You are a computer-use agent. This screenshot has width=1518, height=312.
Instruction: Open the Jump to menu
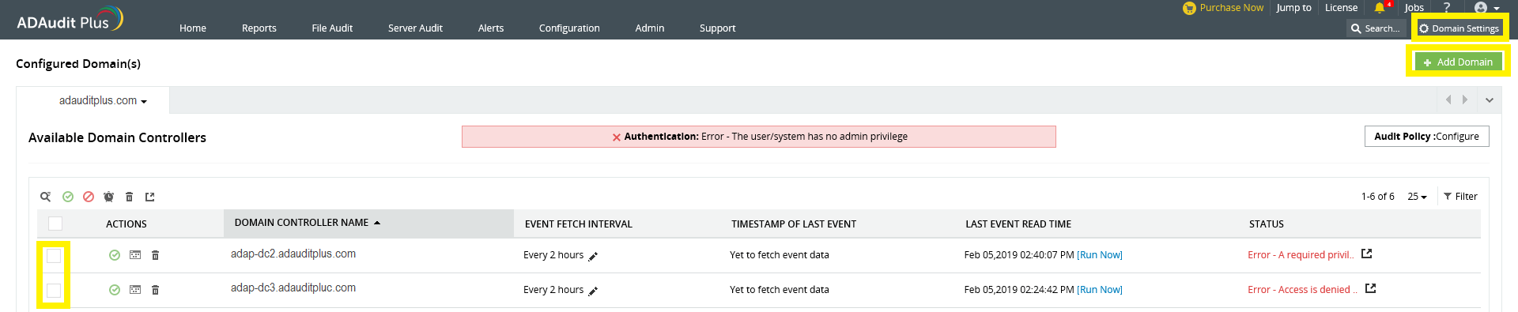1293,8
